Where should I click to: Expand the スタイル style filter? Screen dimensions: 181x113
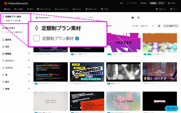(16, 68)
